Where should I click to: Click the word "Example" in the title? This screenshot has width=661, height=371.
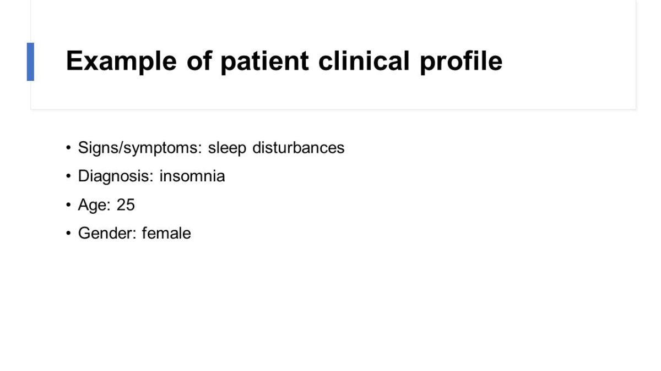click(x=121, y=60)
